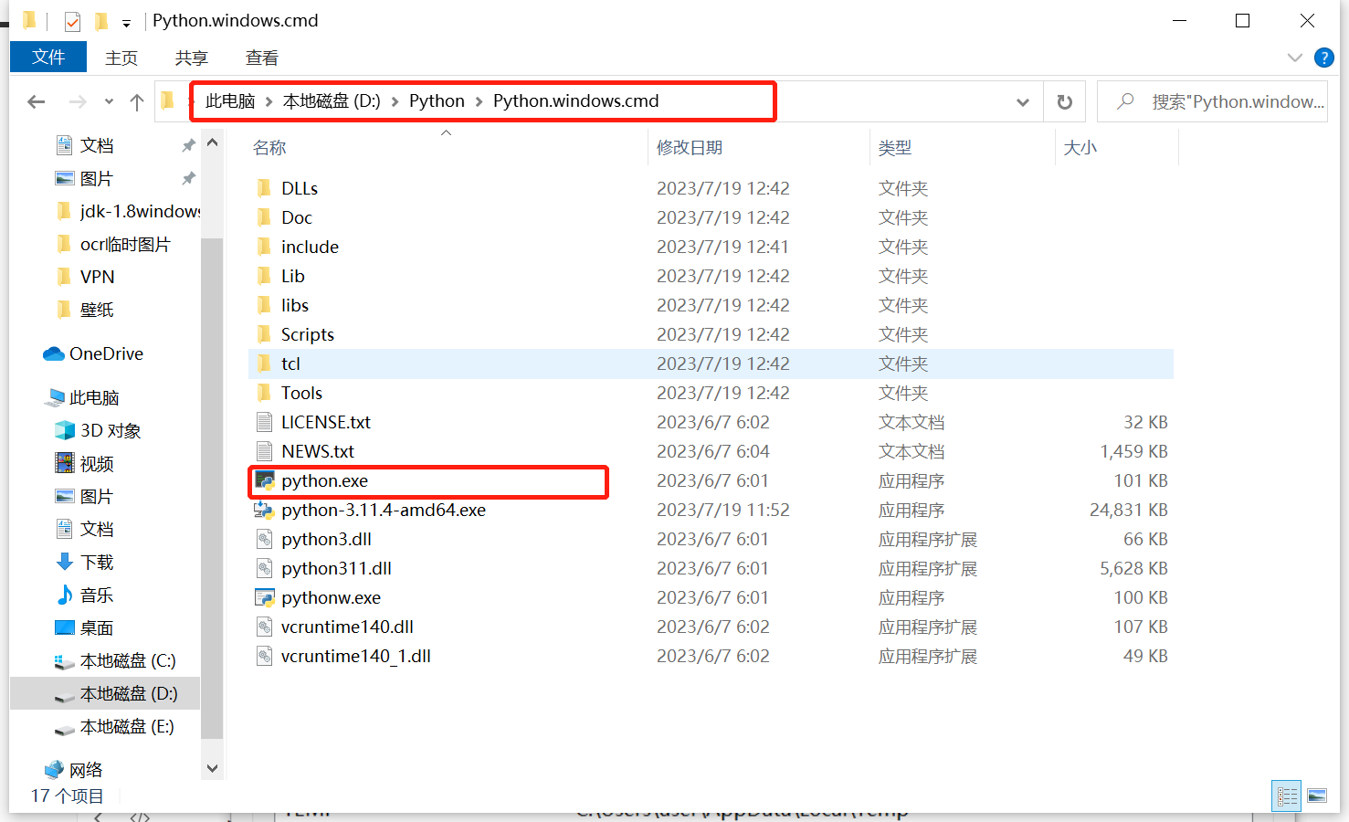This screenshot has width=1349, height=822.
Task: Select the pythonw.exe application icon
Action: (x=265, y=597)
